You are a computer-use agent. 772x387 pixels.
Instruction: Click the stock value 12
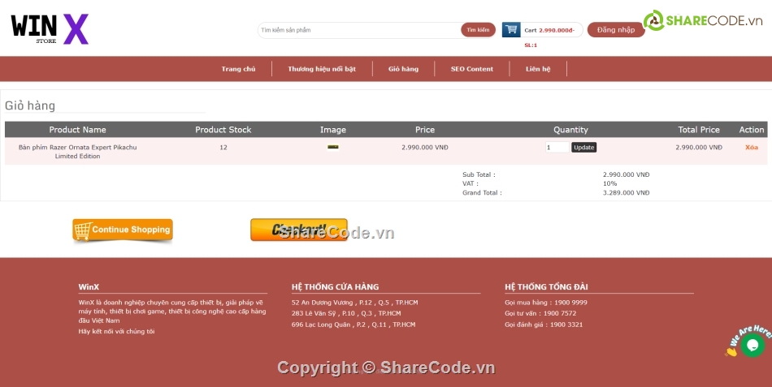[x=223, y=148]
